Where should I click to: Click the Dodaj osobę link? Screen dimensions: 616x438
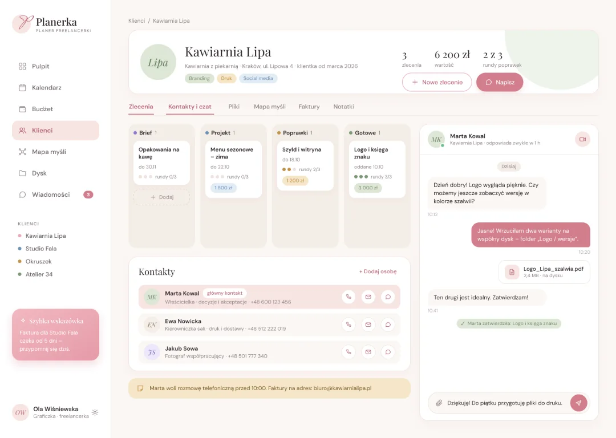378,271
